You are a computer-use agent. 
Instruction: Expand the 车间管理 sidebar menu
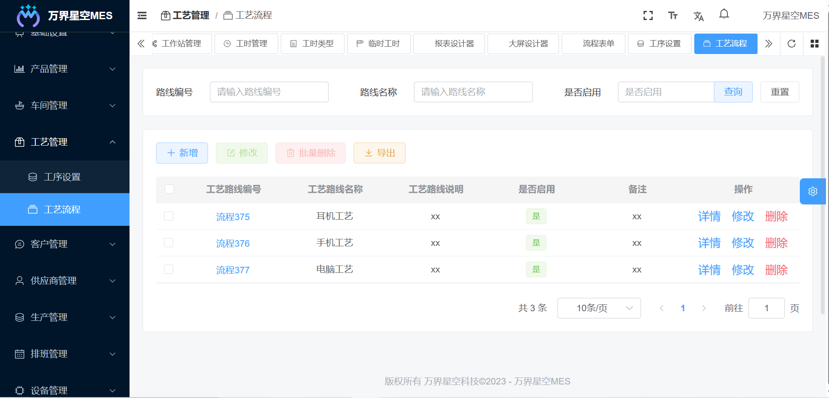click(65, 105)
